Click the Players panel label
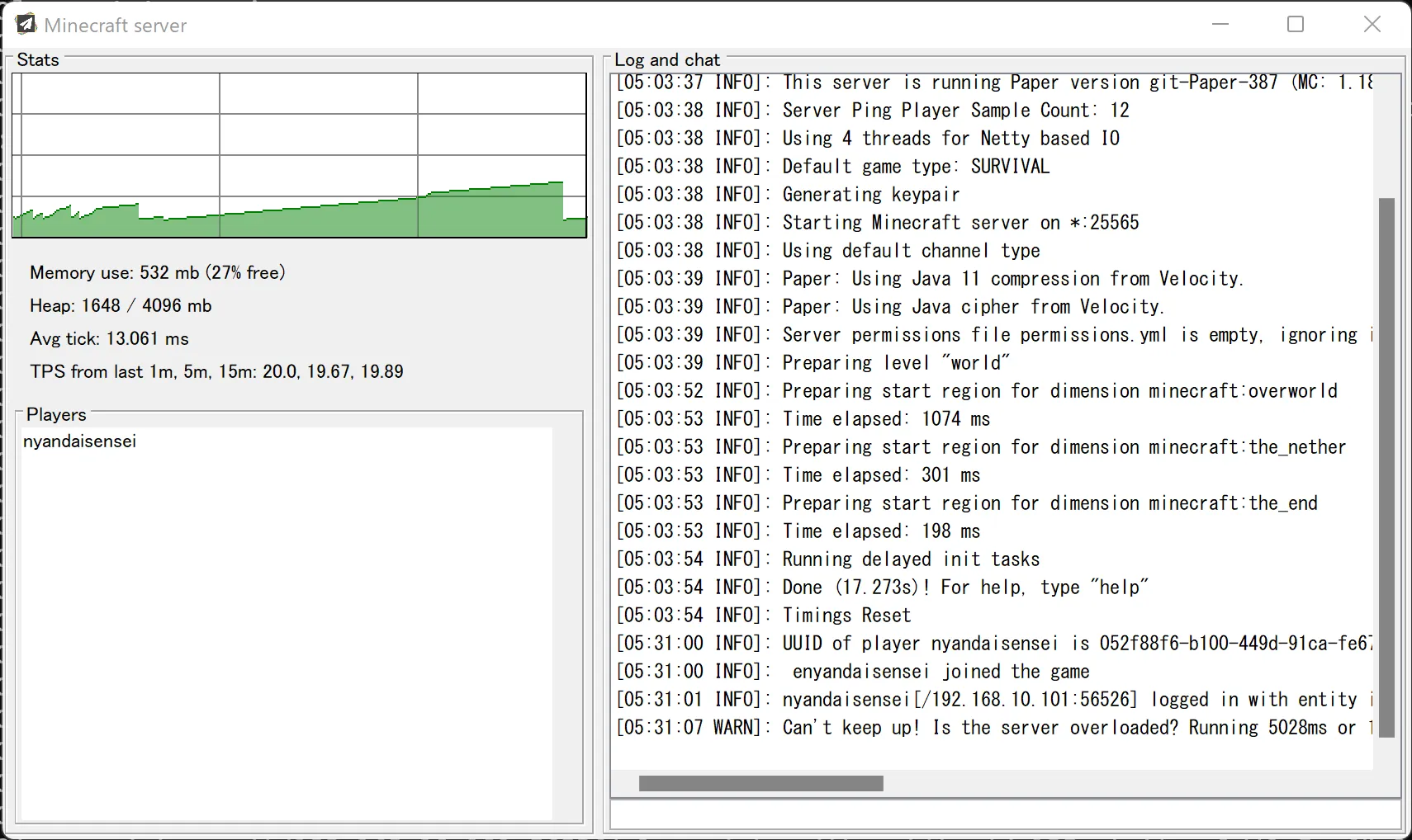Screen dimensions: 1412x840 pyautogui.click(x=56, y=415)
